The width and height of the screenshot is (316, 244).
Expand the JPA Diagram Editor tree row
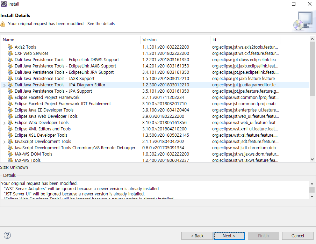tap(4, 85)
